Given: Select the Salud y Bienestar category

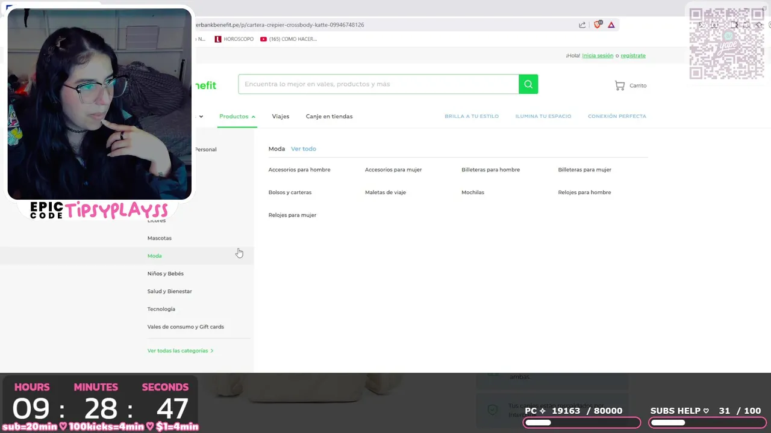Looking at the screenshot, I should click(x=170, y=291).
